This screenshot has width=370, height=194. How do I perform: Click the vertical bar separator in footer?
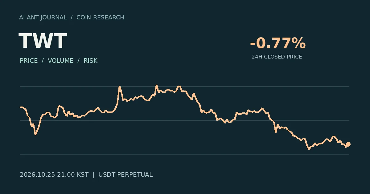pos(93,175)
